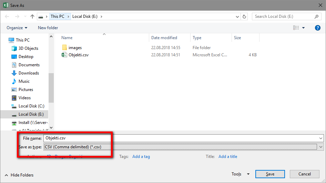Click the change view layout icon

click(x=296, y=28)
